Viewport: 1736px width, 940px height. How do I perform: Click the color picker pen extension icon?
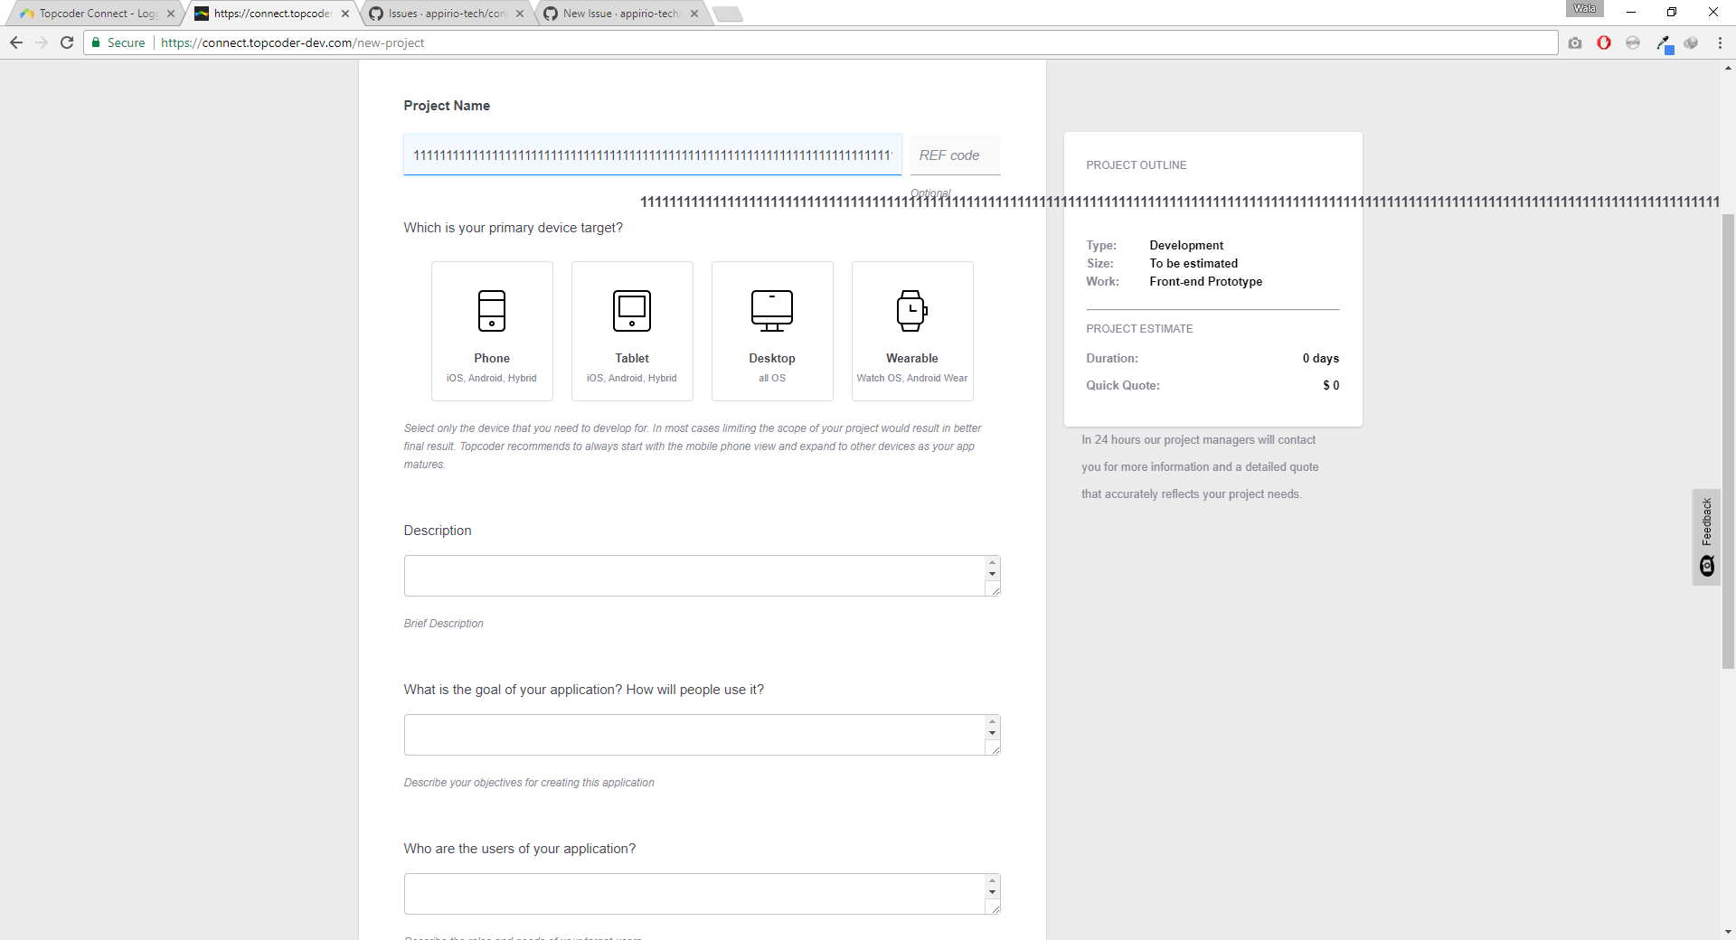1664,43
